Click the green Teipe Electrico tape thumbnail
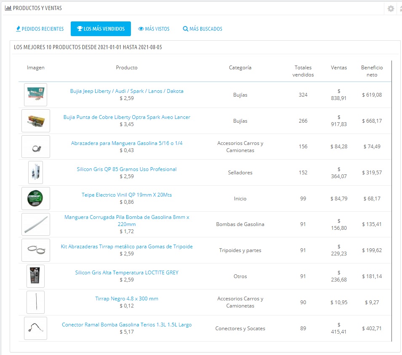 pos(36,198)
